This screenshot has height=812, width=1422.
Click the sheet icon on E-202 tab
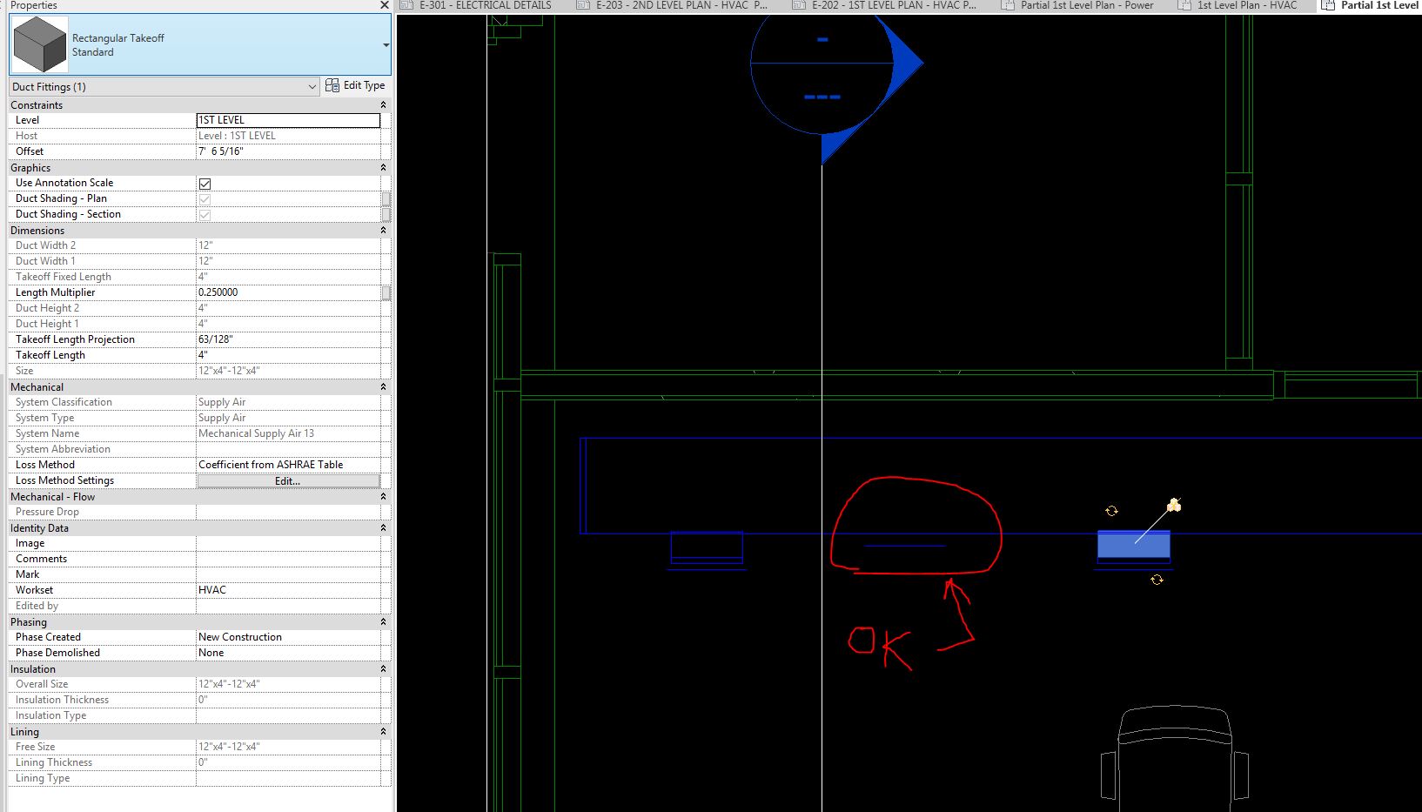pos(797,5)
